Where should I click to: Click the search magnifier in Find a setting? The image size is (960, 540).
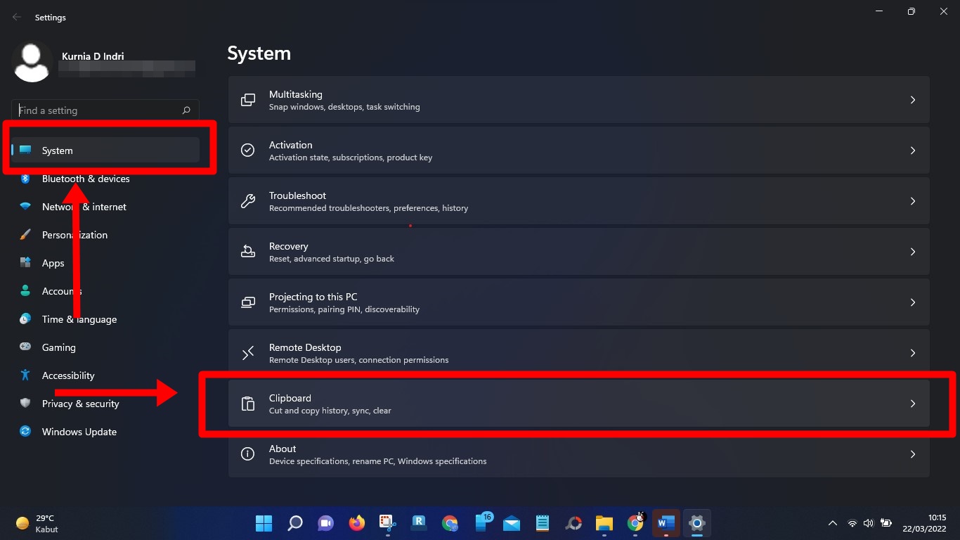pos(186,110)
